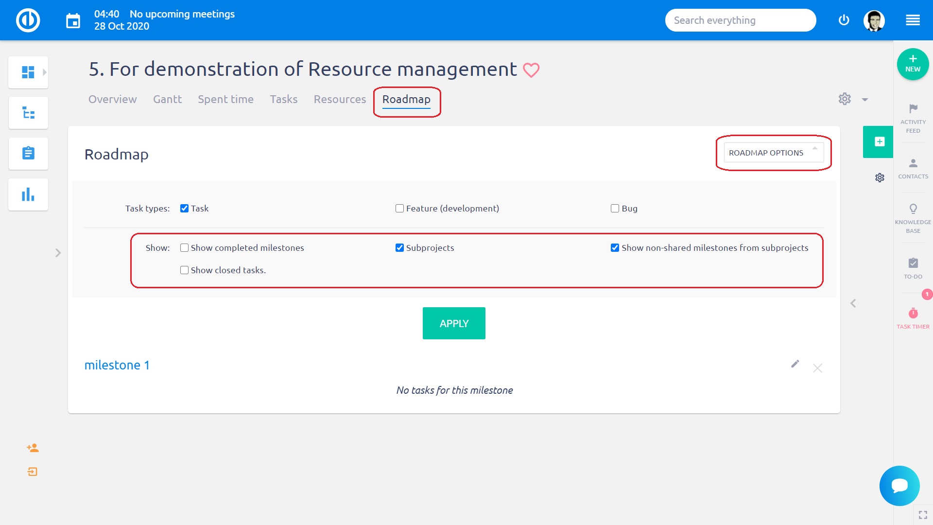933x525 pixels.
Task: Click the Search everything field
Action: click(740, 20)
